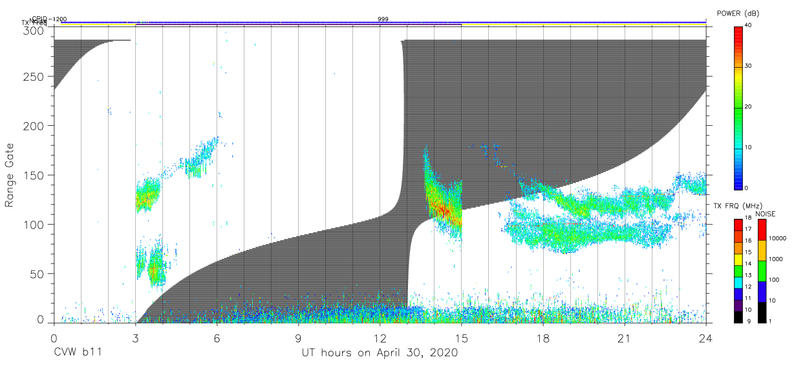Click the 11 label in TX FRQ legend

[x=748, y=298]
